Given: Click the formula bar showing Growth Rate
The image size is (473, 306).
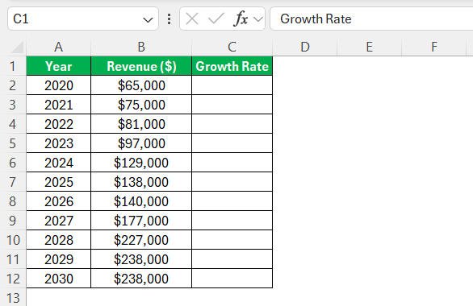Looking at the screenshot, I should point(371,19).
